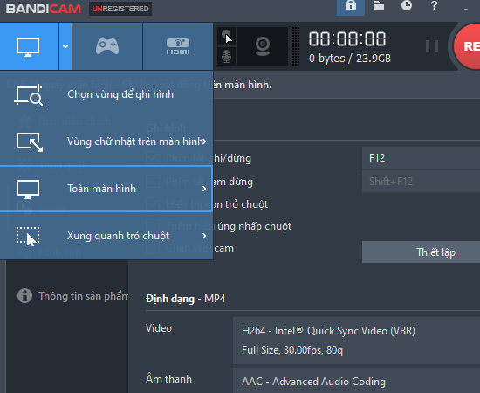Click the H264 video codec info box
Viewport: 480px width, 393px height.
click(356, 341)
